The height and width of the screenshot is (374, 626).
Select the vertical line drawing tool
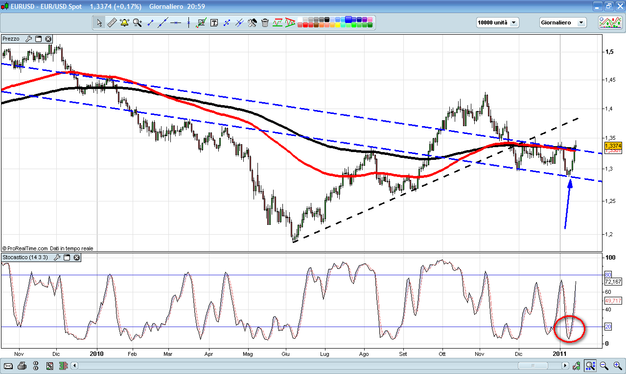click(188, 22)
